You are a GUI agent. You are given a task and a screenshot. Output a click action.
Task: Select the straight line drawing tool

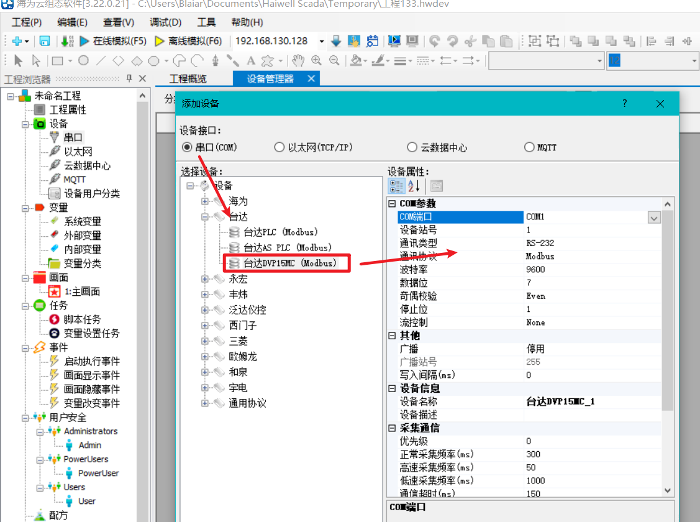101,60
